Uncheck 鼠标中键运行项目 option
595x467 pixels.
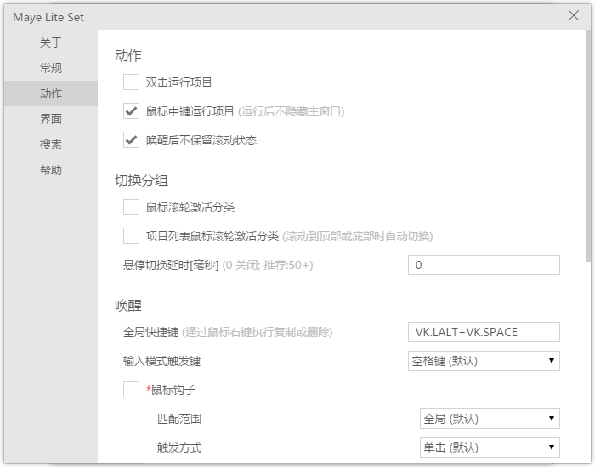pos(131,111)
